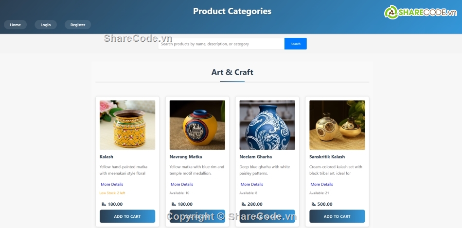Open More Details for Sanskritik Kalash
The image size is (462, 228).
321,184
